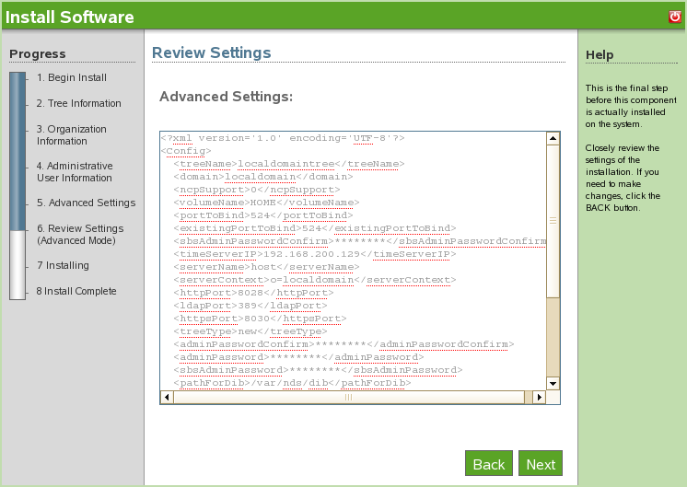The height and width of the screenshot is (487, 687).
Task: Click the ncpSupport 0 line
Action: (x=257, y=190)
